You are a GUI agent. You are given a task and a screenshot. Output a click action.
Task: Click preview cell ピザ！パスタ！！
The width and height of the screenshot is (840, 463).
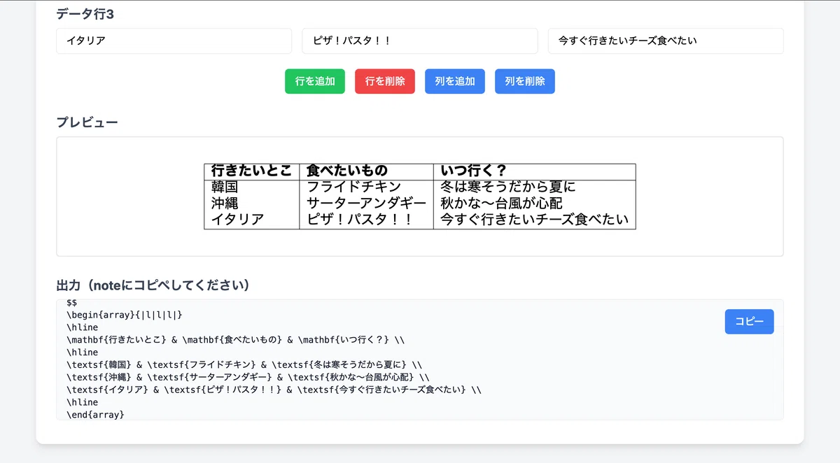[360, 220]
